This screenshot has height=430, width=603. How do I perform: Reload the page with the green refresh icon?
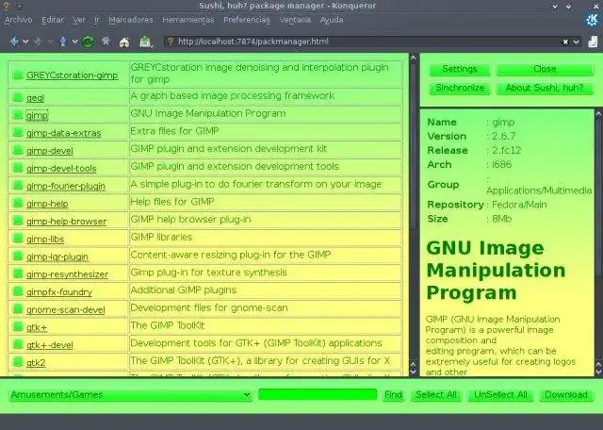click(x=88, y=41)
